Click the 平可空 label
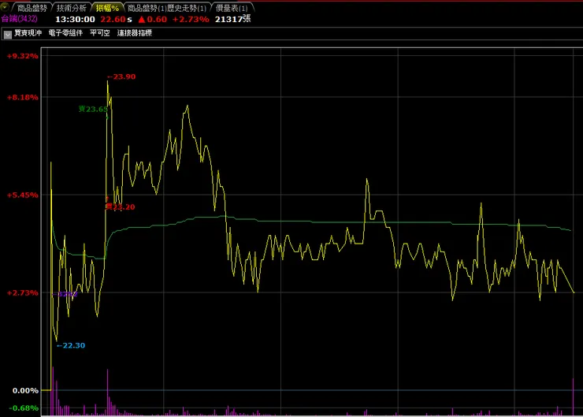 pos(99,33)
